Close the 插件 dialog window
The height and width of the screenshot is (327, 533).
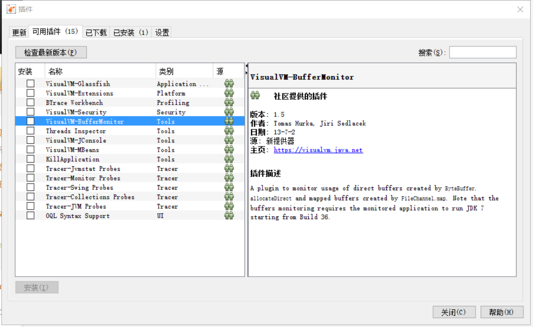point(520,9)
